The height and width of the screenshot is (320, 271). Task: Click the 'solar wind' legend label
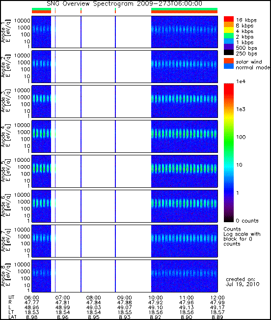[249, 62]
